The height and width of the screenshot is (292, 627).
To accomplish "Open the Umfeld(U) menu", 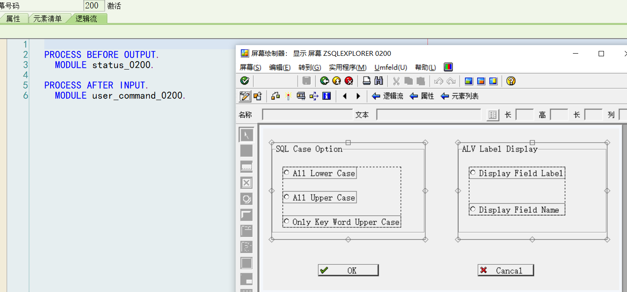I will 390,67.
